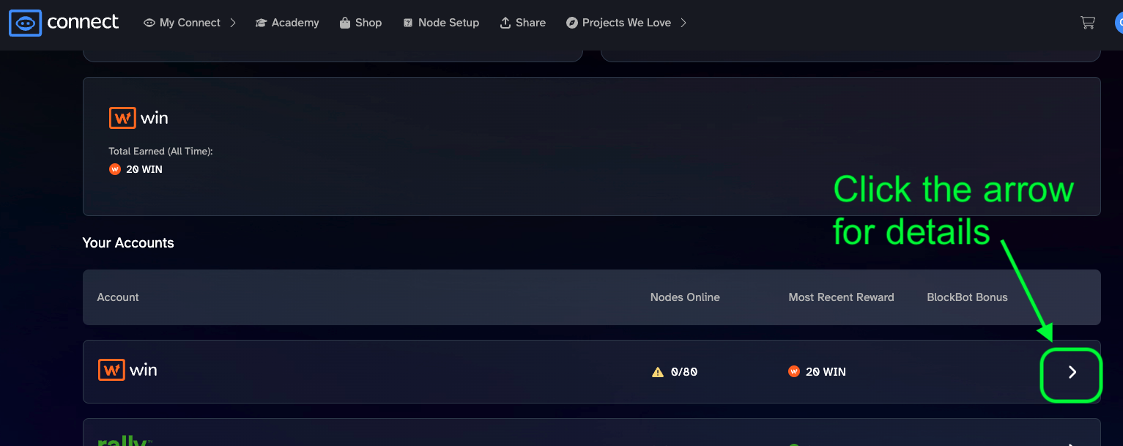This screenshot has width=1123, height=446.
Task: Click the Nodes Online column header
Action: click(685, 297)
